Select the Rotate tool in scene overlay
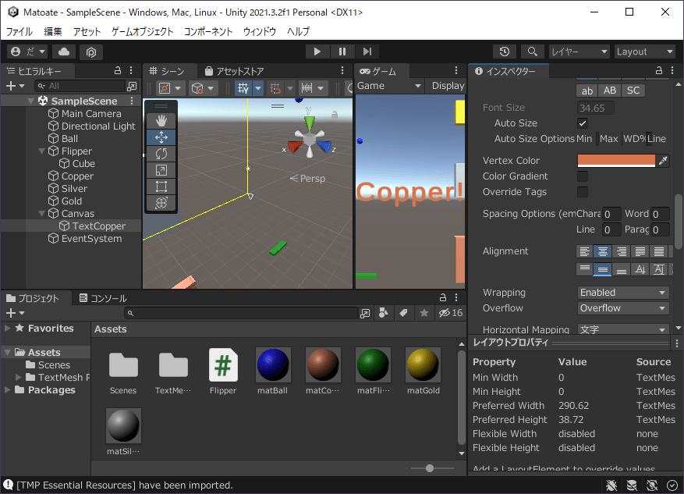The height and width of the screenshot is (494, 684). tap(161, 154)
